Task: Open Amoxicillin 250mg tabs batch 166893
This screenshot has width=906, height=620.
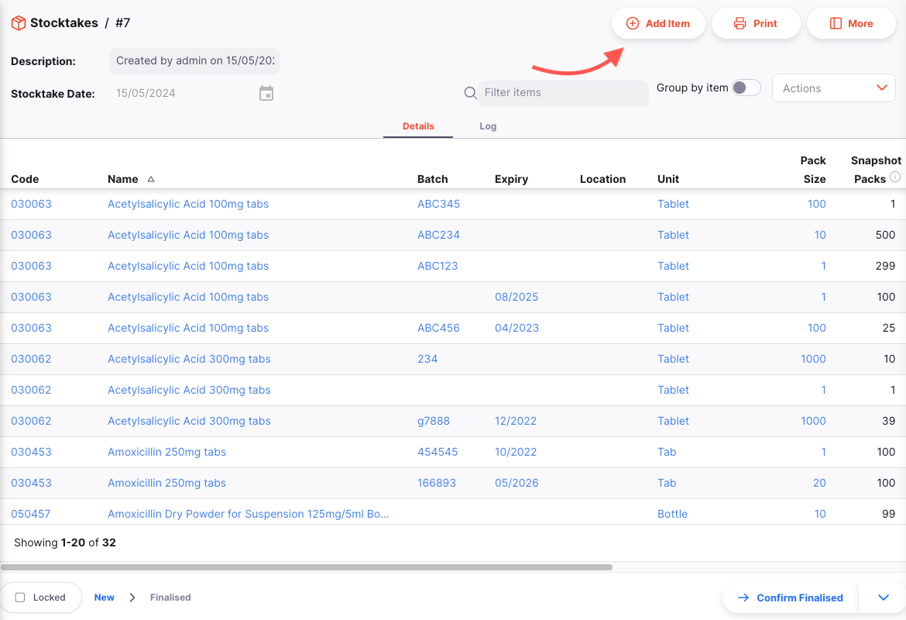Action: tap(436, 483)
